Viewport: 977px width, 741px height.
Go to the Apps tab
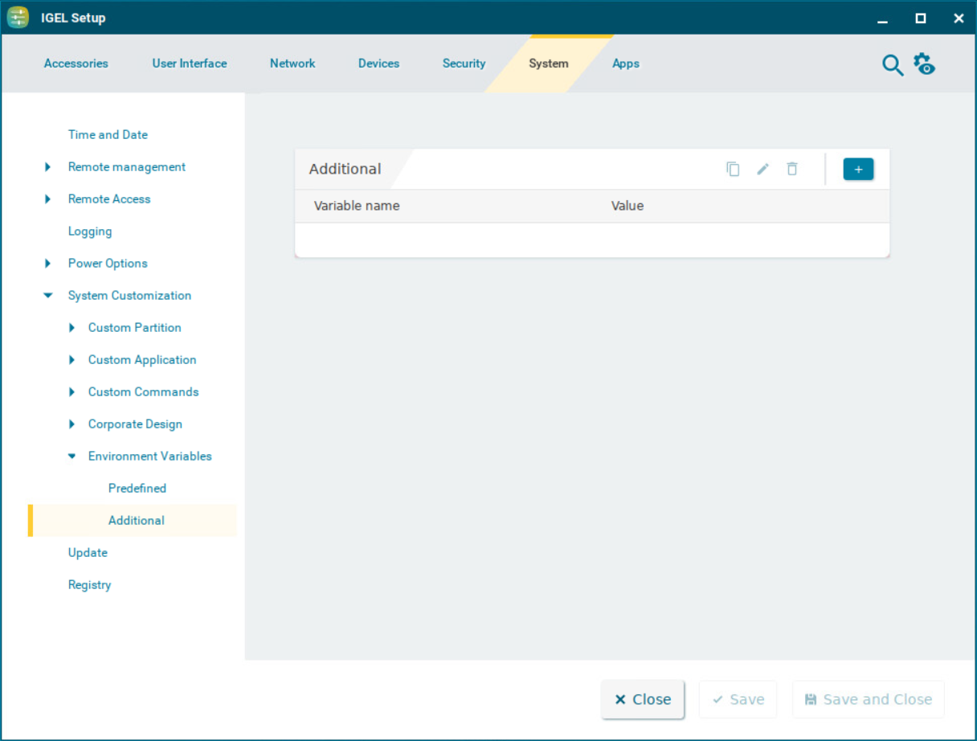tap(625, 63)
